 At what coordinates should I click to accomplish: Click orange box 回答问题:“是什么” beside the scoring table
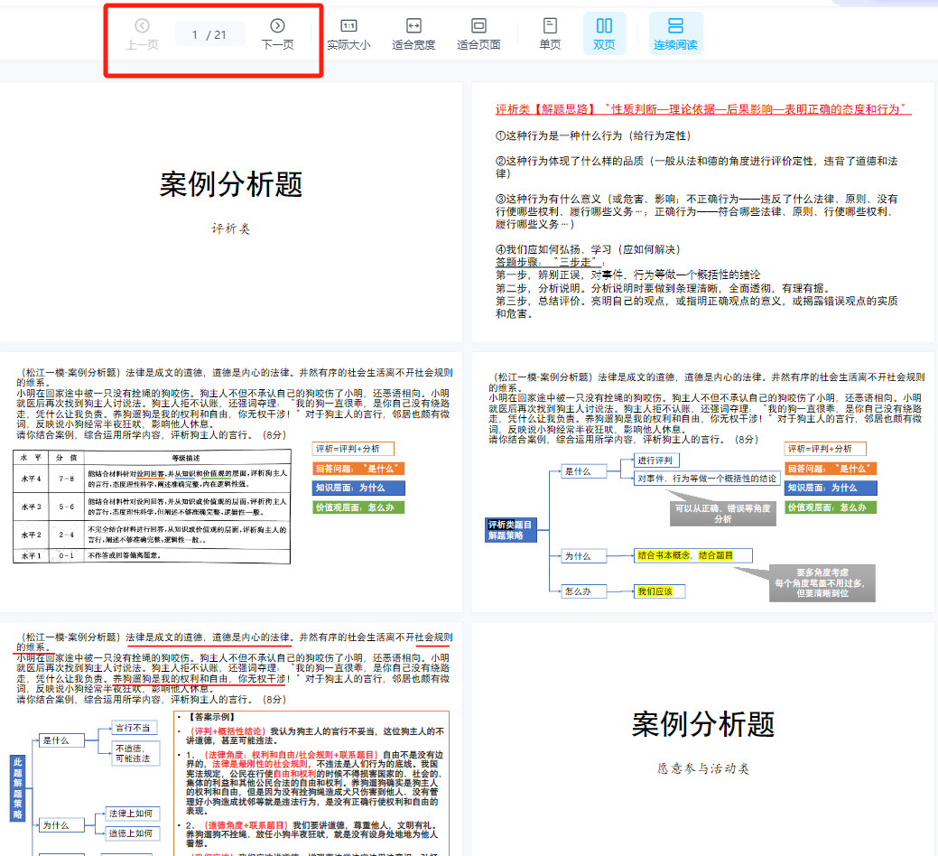pos(358,469)
